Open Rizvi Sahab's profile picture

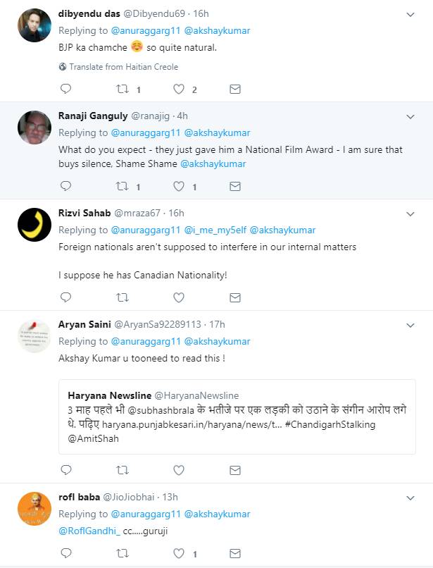pos(34,225)
